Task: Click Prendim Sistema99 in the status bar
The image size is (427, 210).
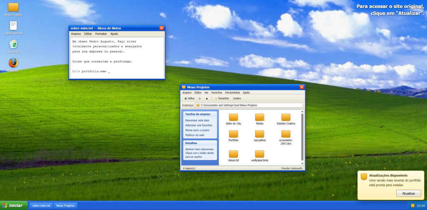Action: pyautogui.click(x=291, y=168)
